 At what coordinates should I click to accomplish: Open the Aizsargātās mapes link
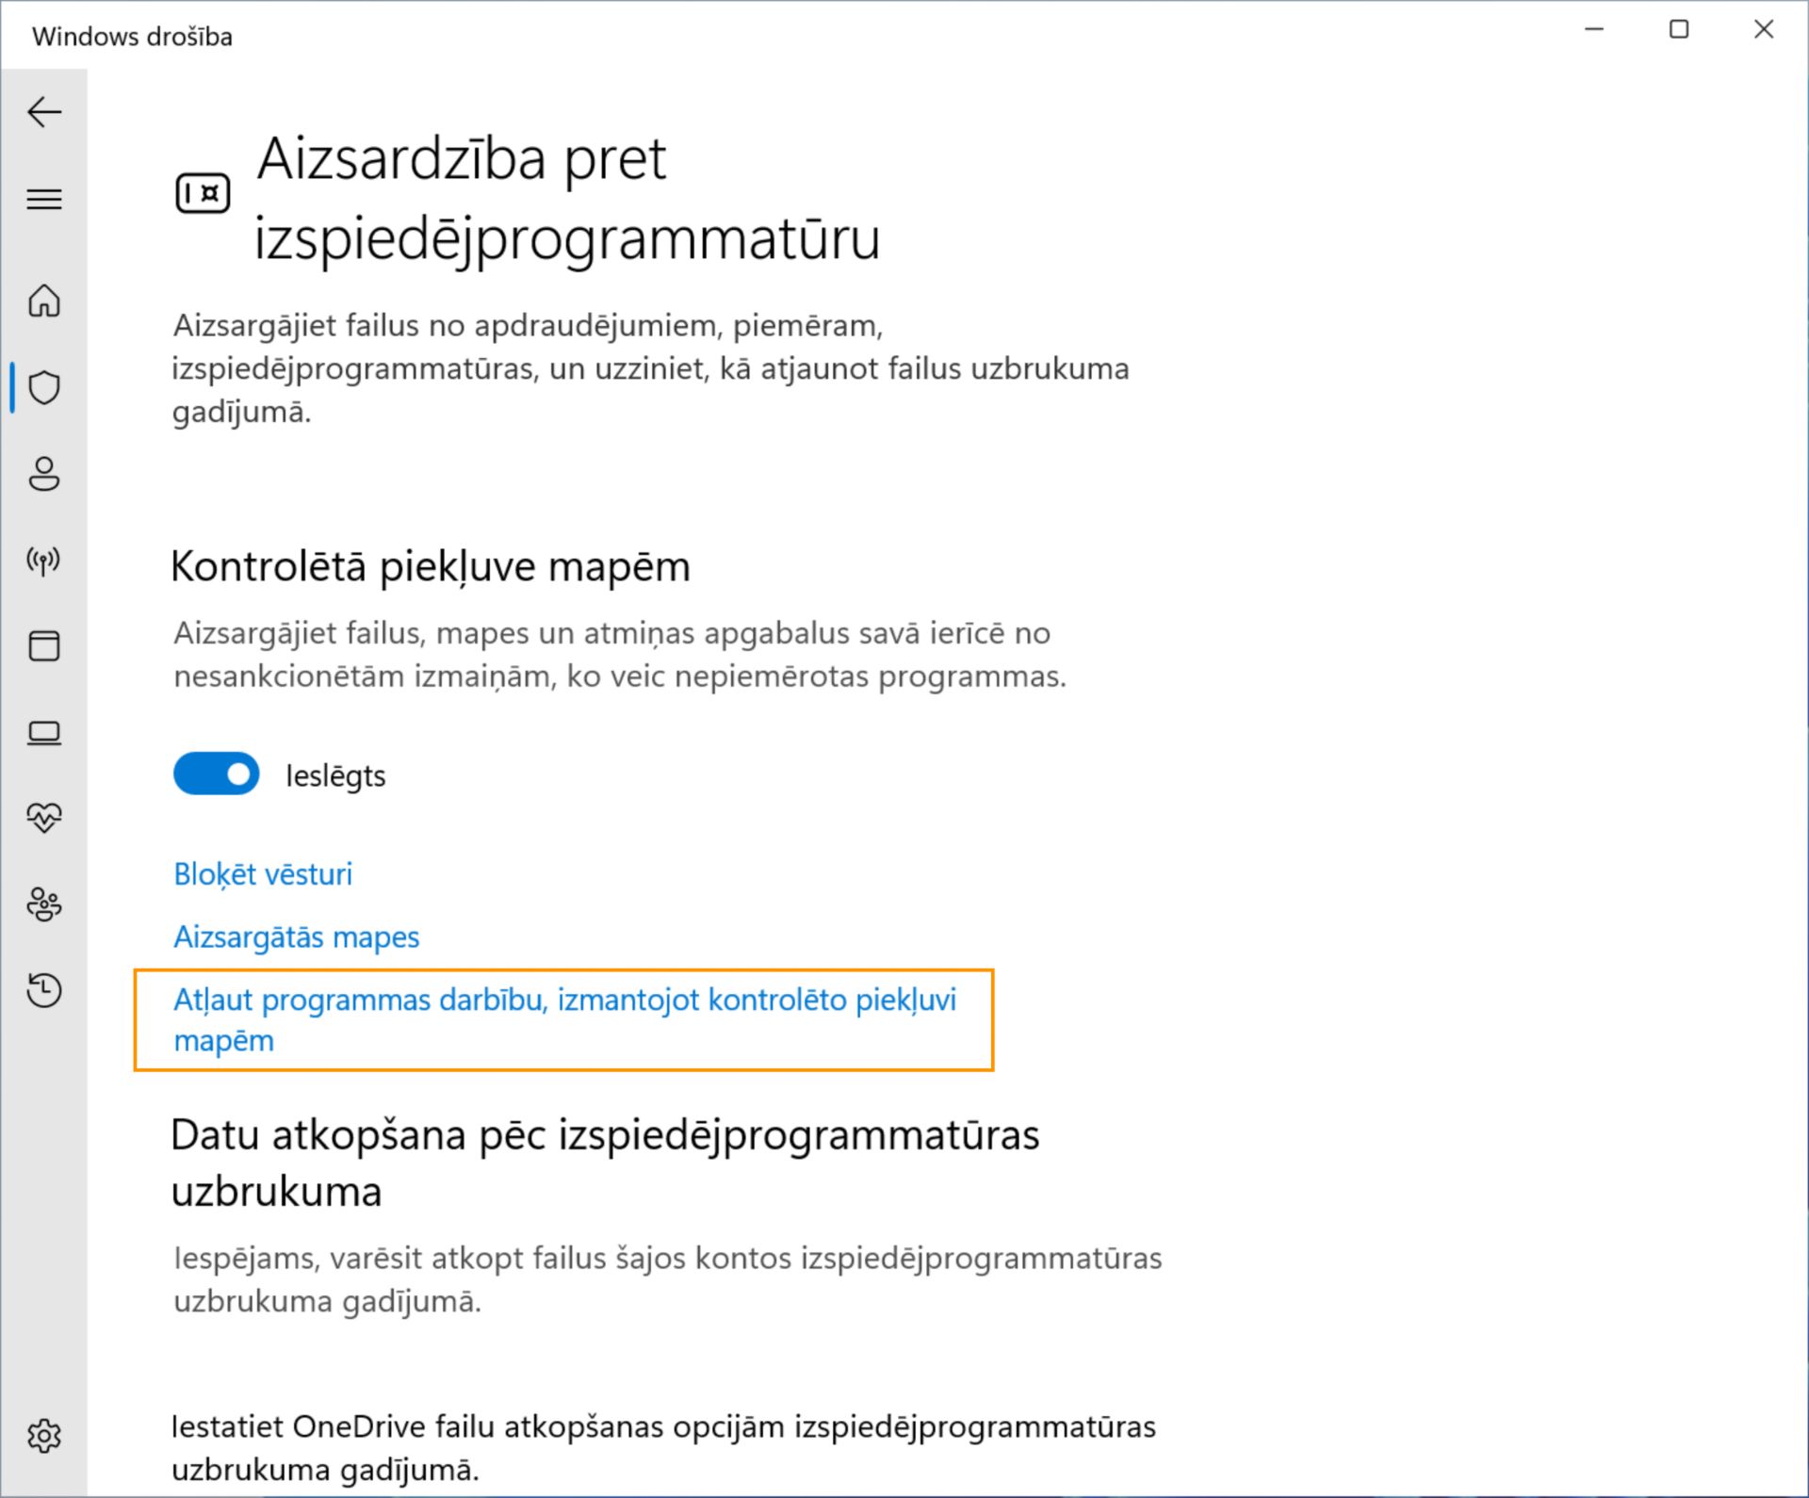[296, 937]
